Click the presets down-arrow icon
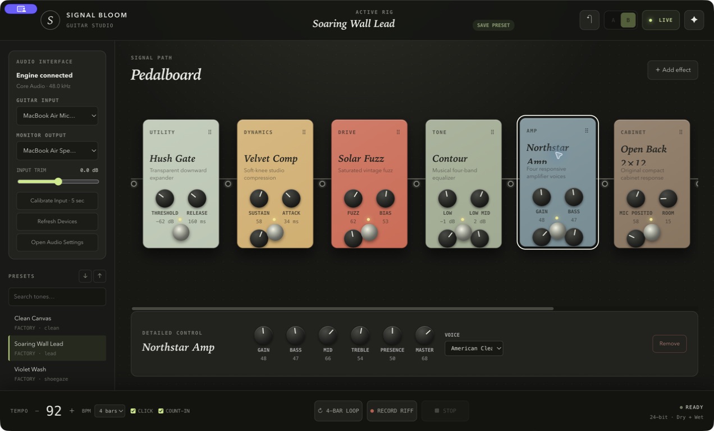 pos(85,276)
